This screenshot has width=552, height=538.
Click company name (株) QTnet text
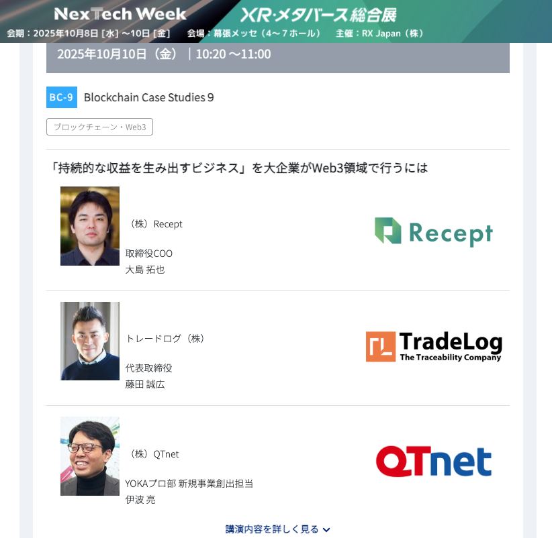[x=152, y=454]
